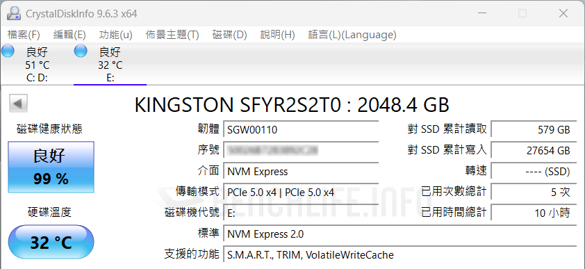Click the blue status orb for C: D: drive
Image resolution: width=585 pixels, height=269 pixels.
(8, 51)
